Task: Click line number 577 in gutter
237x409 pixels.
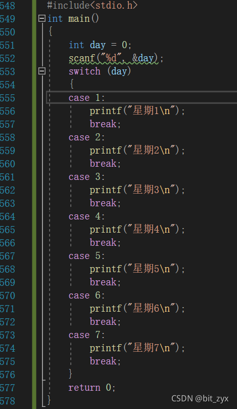Action: coord(8,388)
